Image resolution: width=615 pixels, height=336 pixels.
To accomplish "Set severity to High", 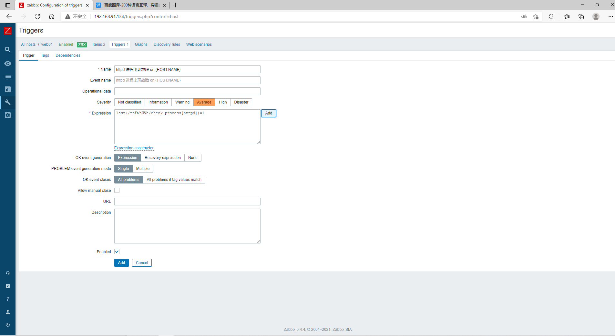I will pos(223,102).
